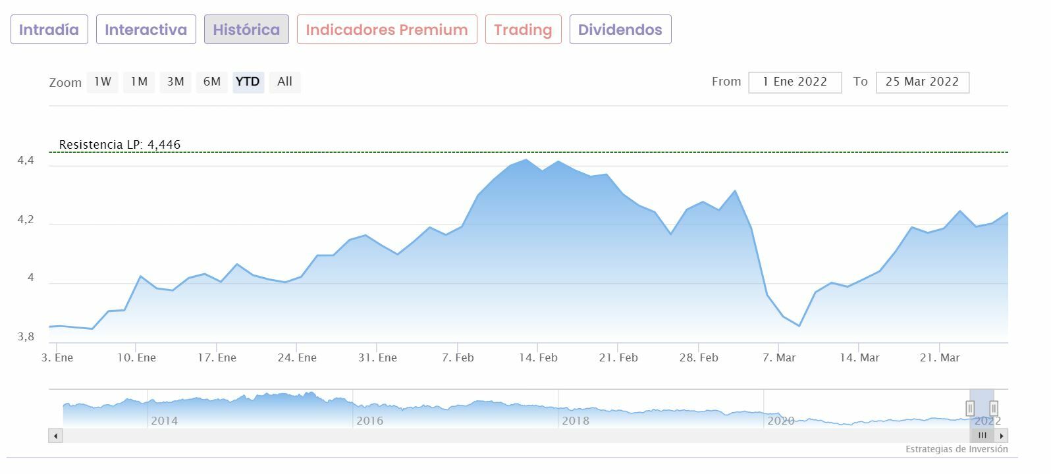Open the Estrategias de Inversión credit link

point(956,449)
